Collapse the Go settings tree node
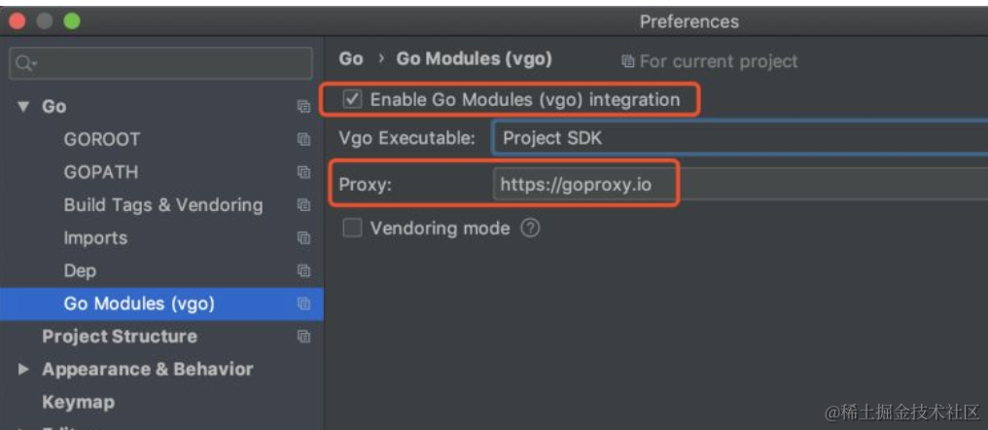988x430 pixels. pyautogui.click(x=23, y=106)
